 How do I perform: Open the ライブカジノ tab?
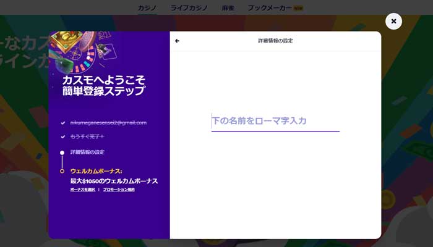(189, 8)
